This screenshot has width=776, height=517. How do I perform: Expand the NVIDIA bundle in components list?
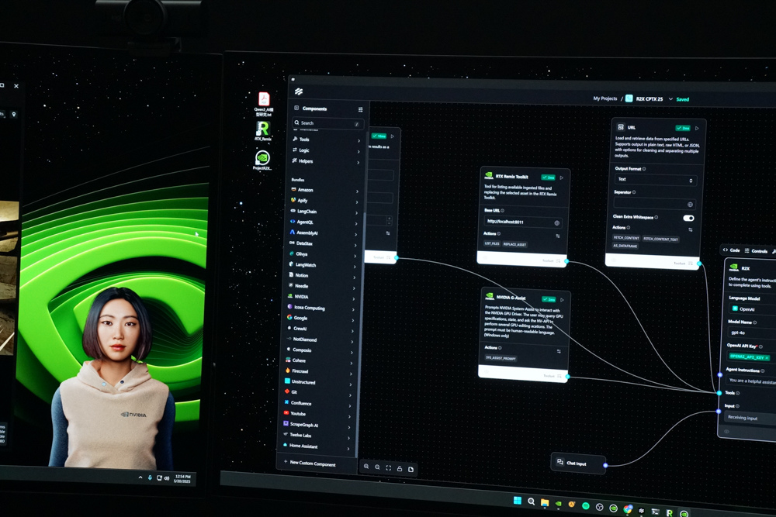324,297
